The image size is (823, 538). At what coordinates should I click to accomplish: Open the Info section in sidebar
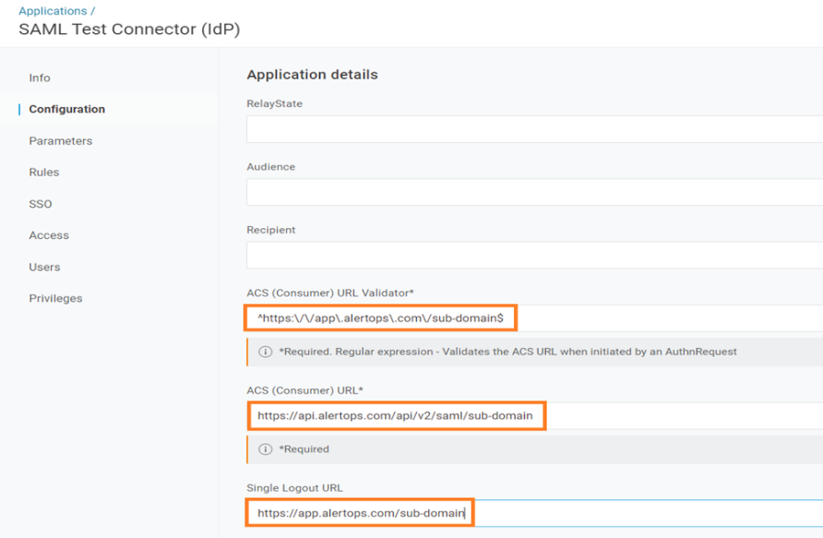[x=40, y=78]
